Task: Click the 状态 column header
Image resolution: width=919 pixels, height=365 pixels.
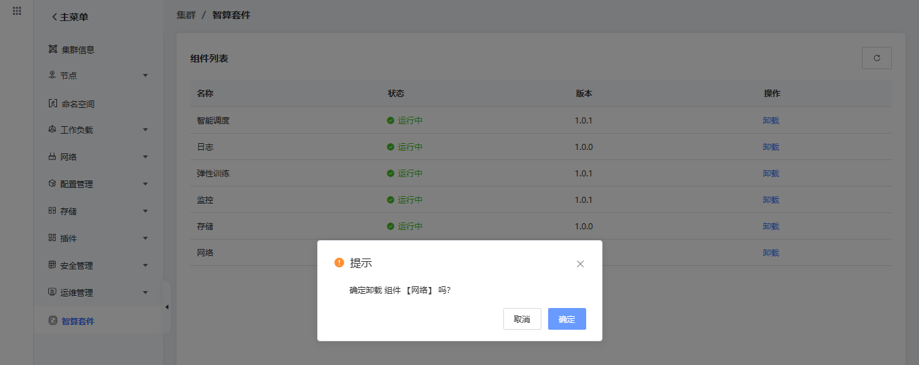Action: [x=396, y=94]
